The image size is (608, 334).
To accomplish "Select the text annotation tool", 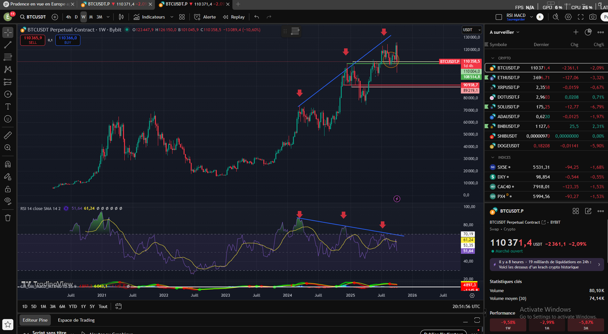I will click(x=8, y=107).
